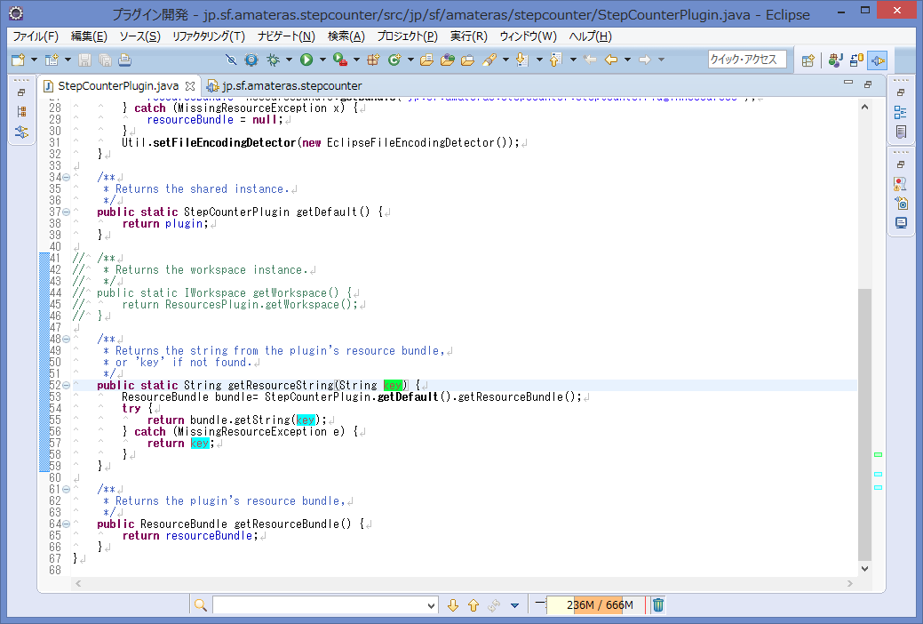Open the Run configurations dropdown arrow
Image resolution: width=923 pixels, height=624 pixels.
(322, 60)
